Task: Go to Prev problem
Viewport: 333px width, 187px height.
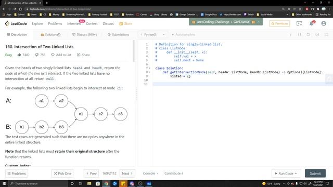Action: (92, 173)
